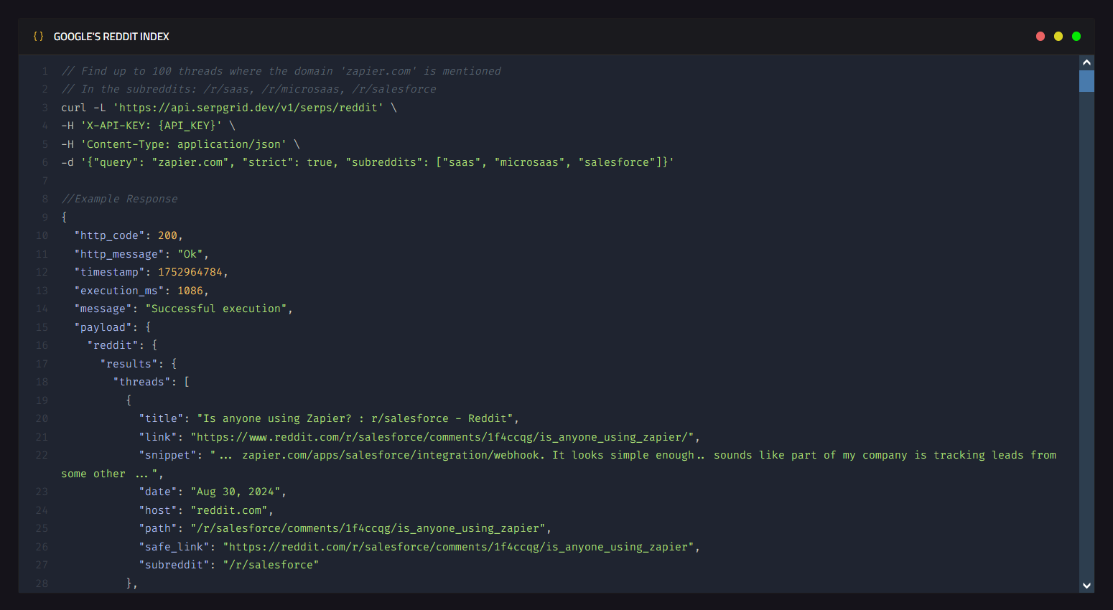The width and height of the screenshot is (1113, 610).
Task: Click the www.reddit.com link value
Action: click(x=444, y=437)
